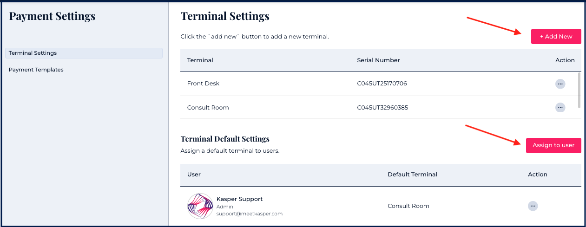Click the Default Terminal column header
The image size is (586, 227).
click(412, 175)
